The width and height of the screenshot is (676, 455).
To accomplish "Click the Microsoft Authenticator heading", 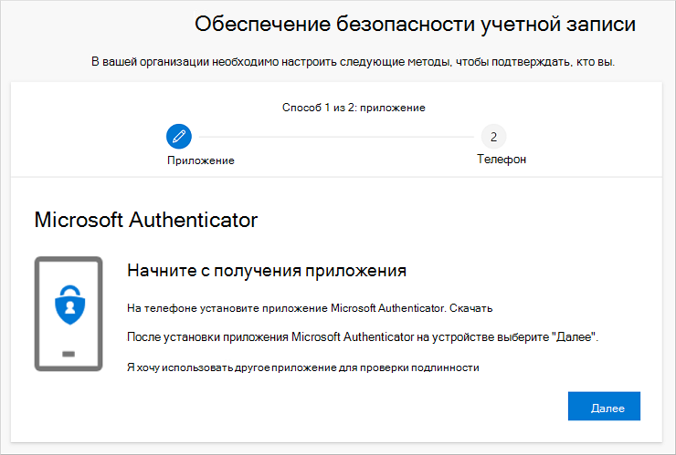I will point(146,220).
